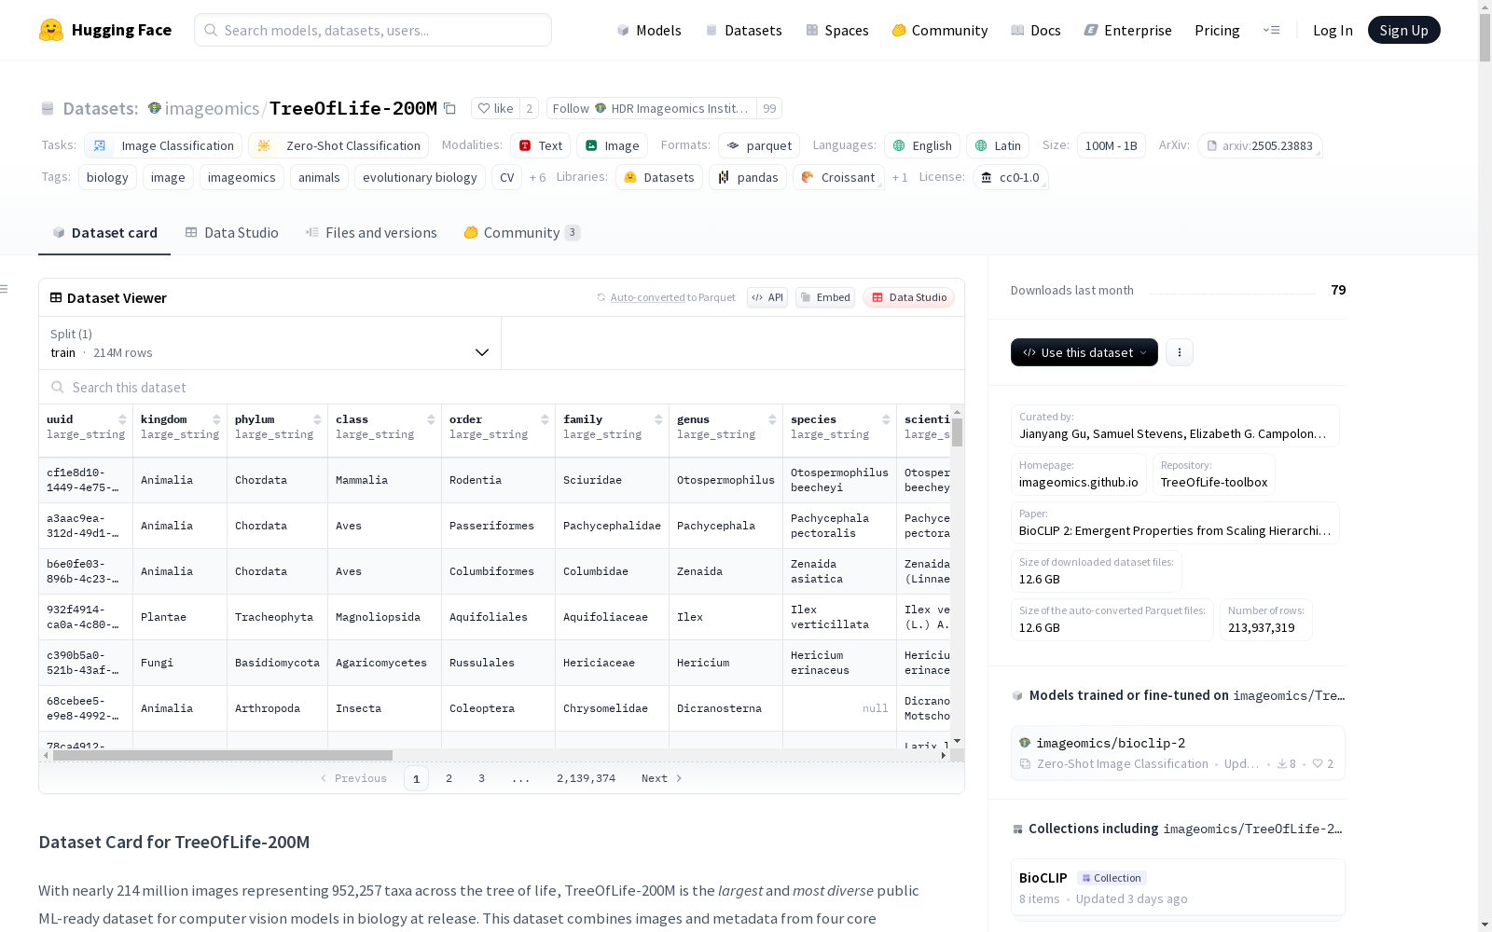Switch to the Data Studio tab
1492x932 pixels.
point(231,233)
